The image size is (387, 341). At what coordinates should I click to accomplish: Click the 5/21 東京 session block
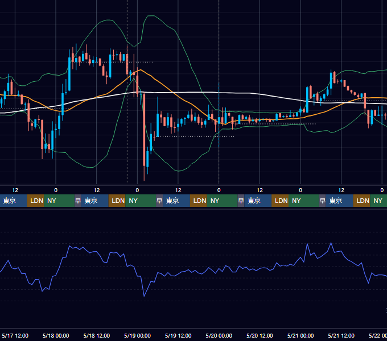tap(339, 201)
